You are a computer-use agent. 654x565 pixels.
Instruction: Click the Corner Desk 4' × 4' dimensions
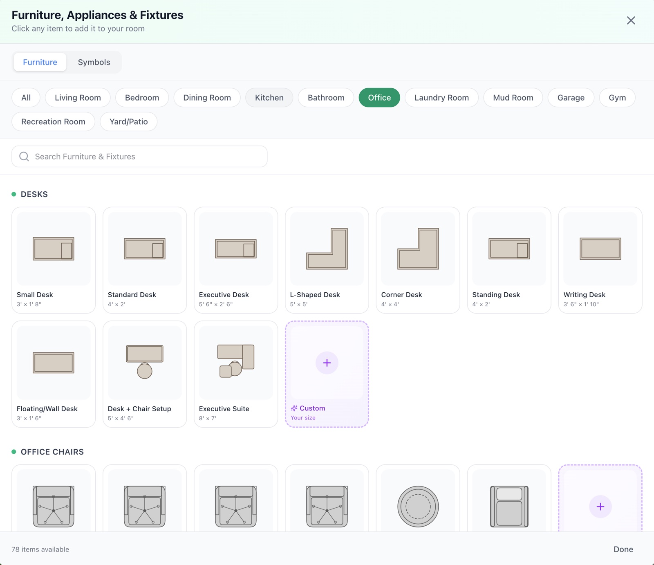[x=390, y=304]
